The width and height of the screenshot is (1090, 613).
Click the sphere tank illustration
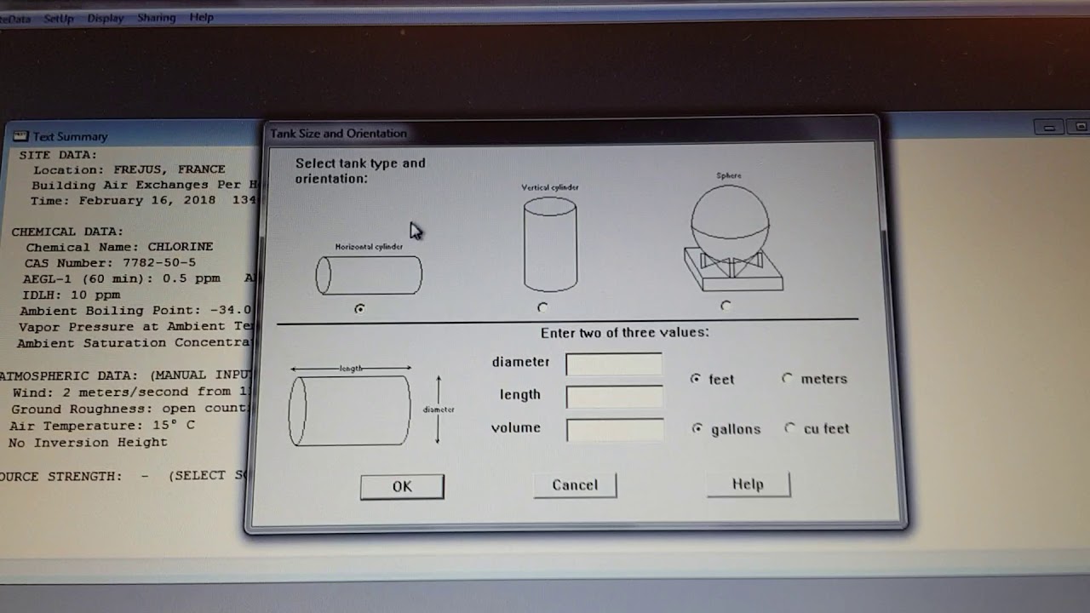pyautogui.click(x=732, y=236)
